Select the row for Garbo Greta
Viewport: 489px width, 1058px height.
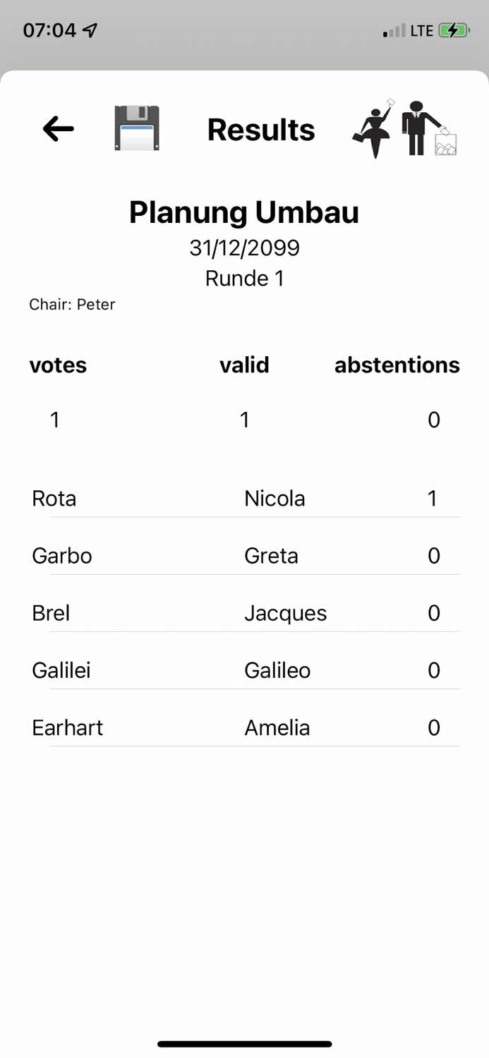click(244, 556)
